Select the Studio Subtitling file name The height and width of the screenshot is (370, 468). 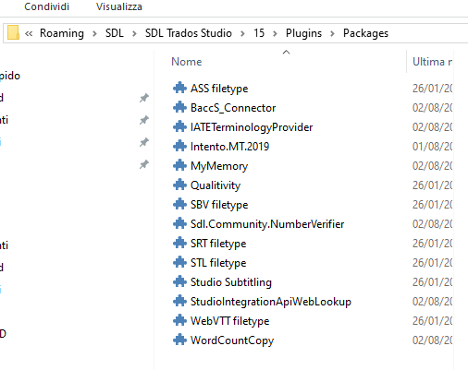(x=231, y=282)
